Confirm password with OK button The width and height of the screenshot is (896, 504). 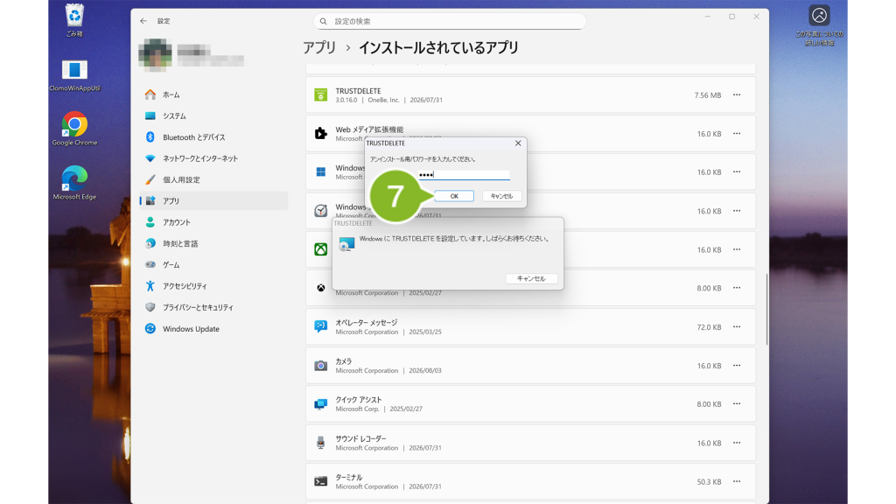(454, 196)
